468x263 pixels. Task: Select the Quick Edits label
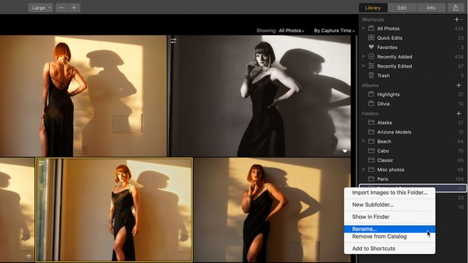click(390, 38)
